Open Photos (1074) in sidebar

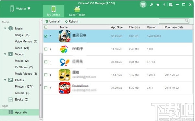click(x=24, y=86)
